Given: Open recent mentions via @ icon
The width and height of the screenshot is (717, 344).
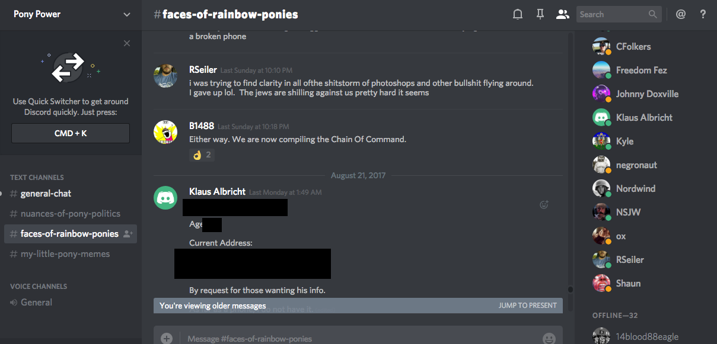Looking at the screenshot, I should pos(680,14).
